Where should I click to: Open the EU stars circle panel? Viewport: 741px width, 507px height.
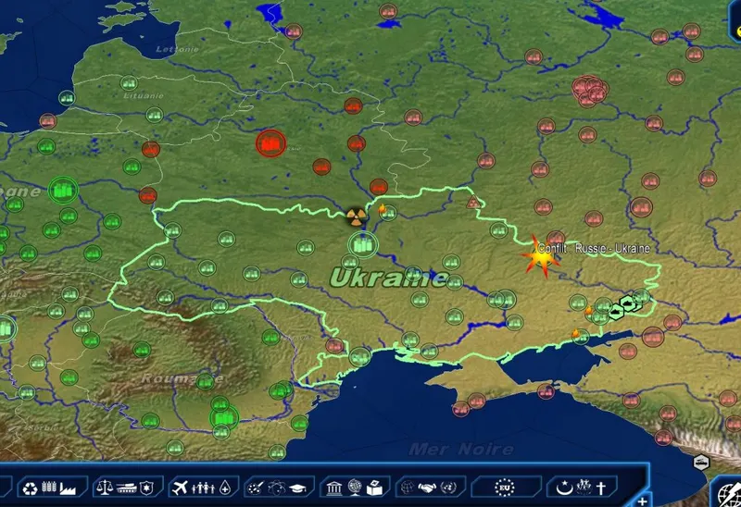(x=504, y=488)
